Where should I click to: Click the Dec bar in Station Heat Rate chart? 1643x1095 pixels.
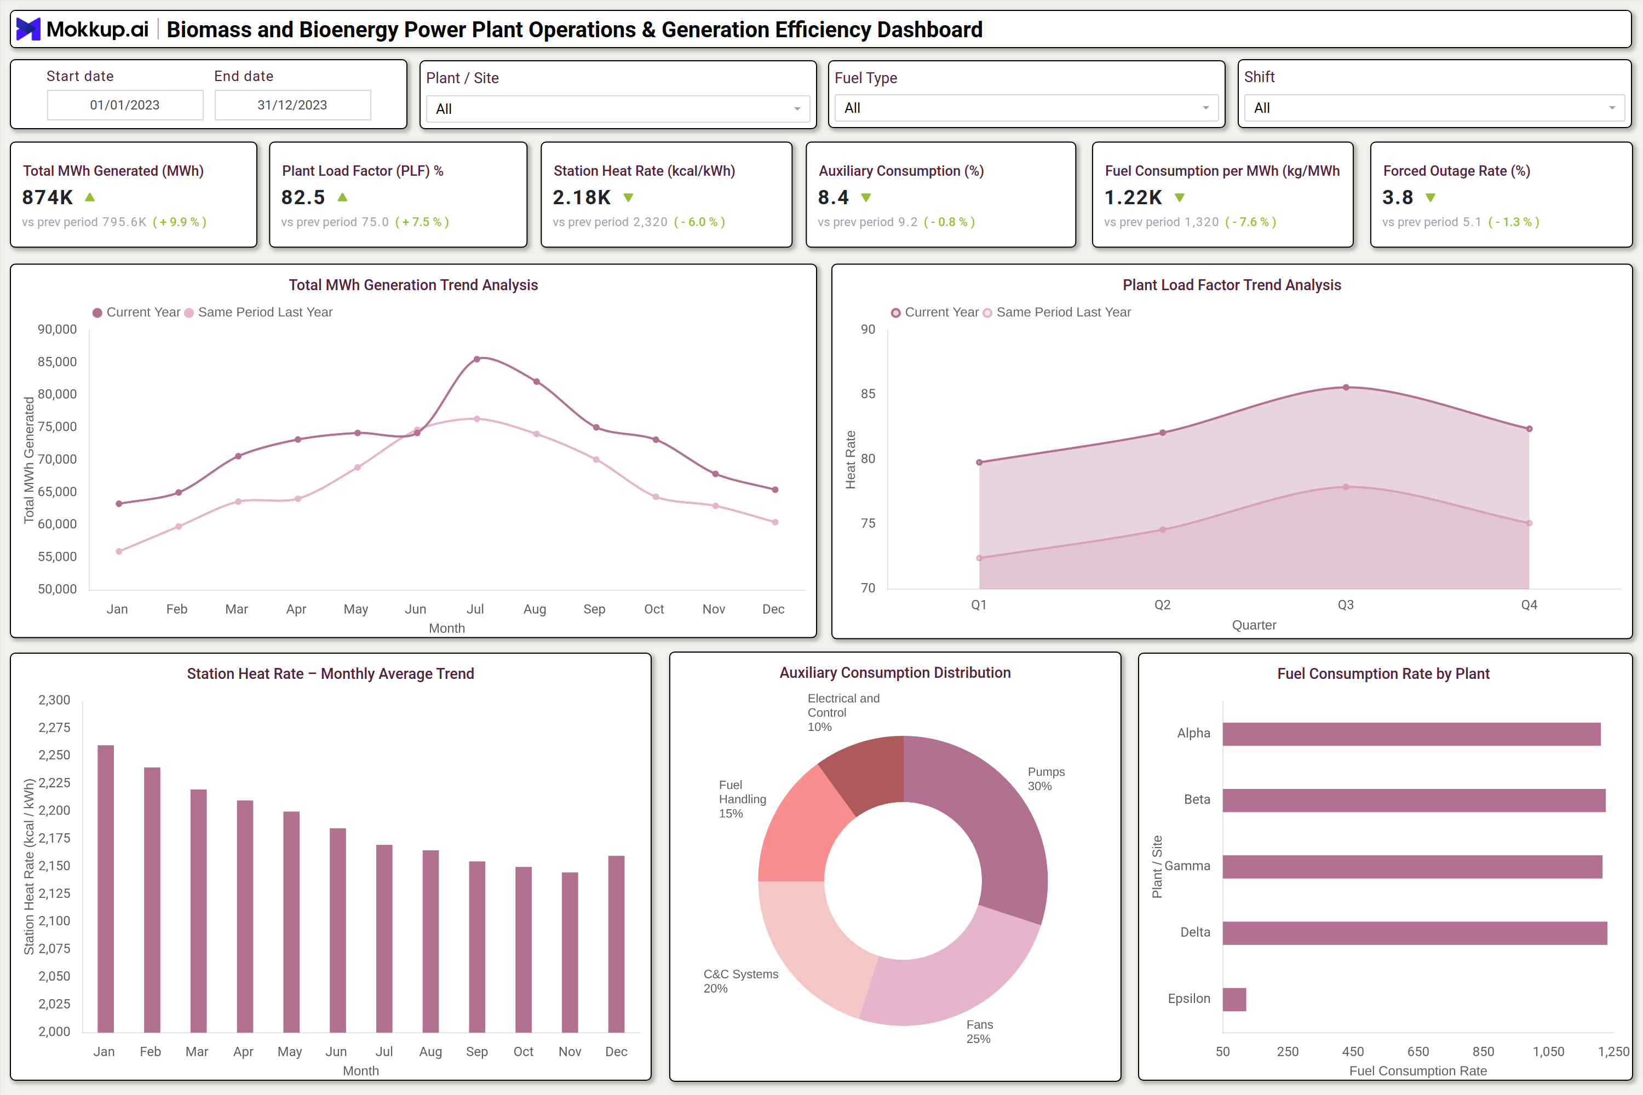616,943
